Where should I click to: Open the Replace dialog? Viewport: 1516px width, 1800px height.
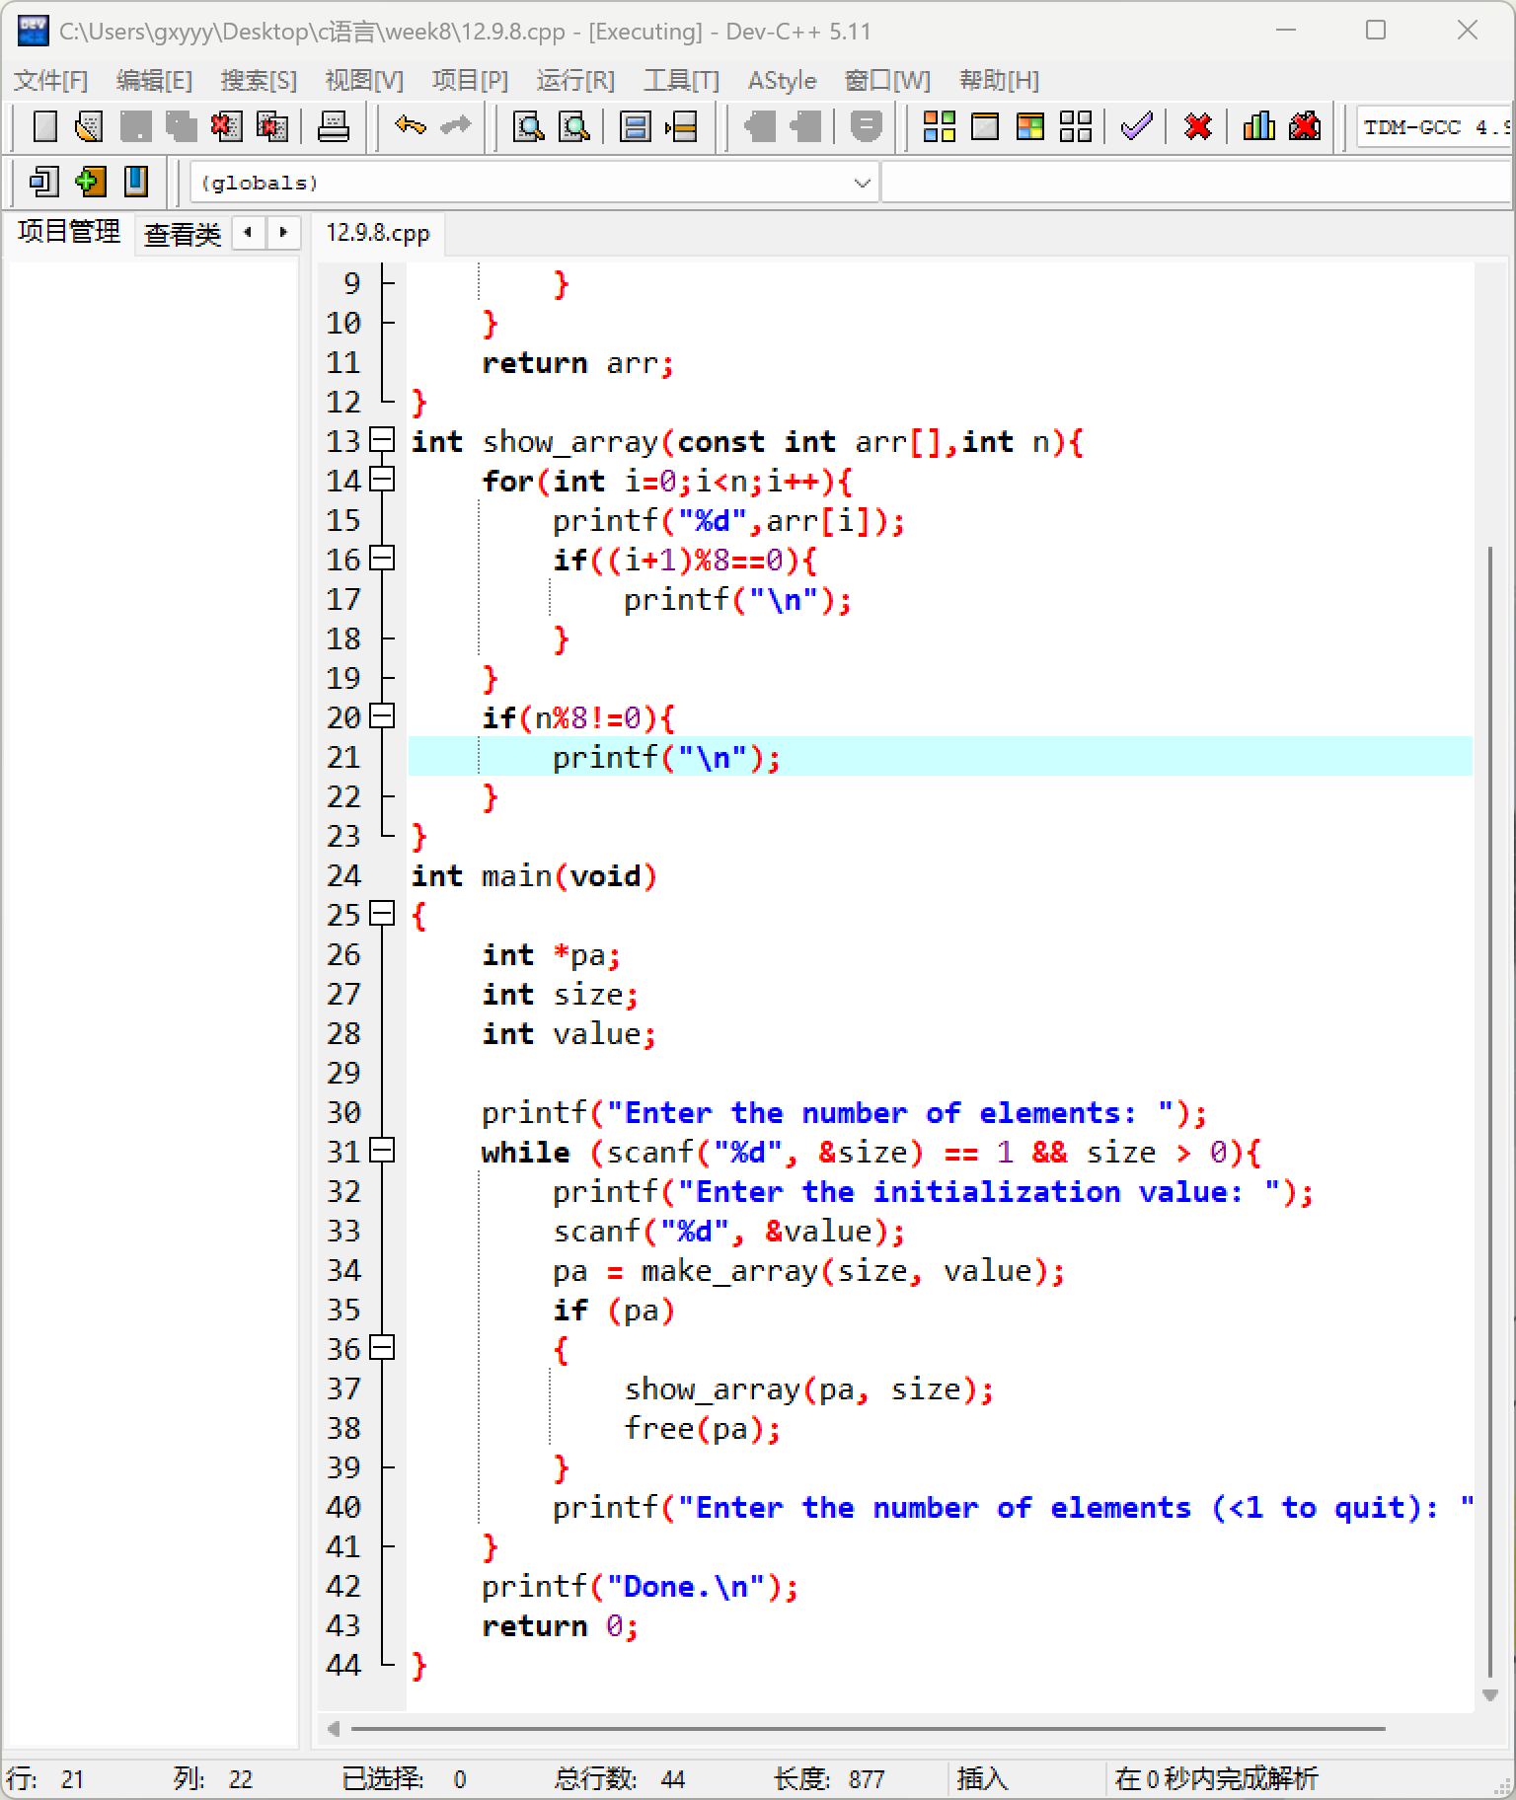(574, 126)
